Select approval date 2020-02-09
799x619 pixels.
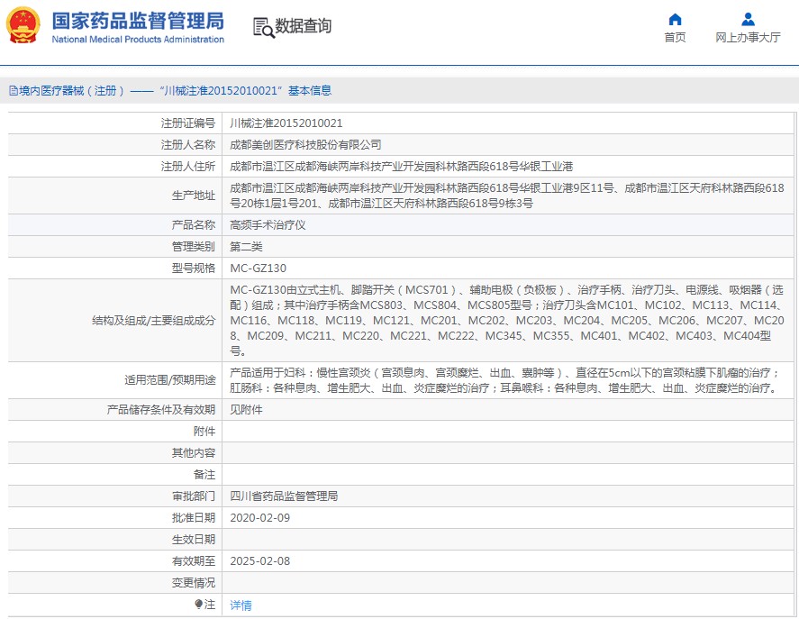pos(260,517)
